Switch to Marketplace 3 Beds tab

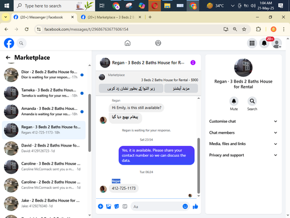click(x=111, y=17)
